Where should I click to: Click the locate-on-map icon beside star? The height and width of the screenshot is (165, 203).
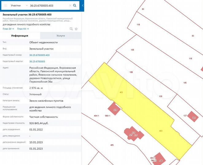point(71,29)
